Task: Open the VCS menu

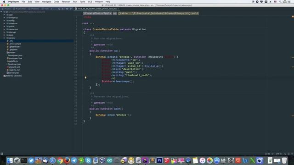Action: [90, 2]
